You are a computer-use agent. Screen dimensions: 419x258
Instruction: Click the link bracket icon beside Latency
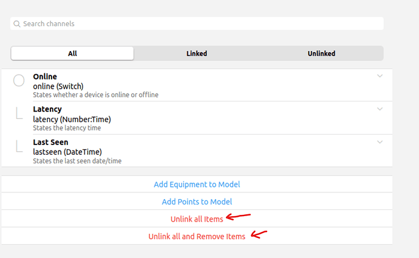pos(19,113)
